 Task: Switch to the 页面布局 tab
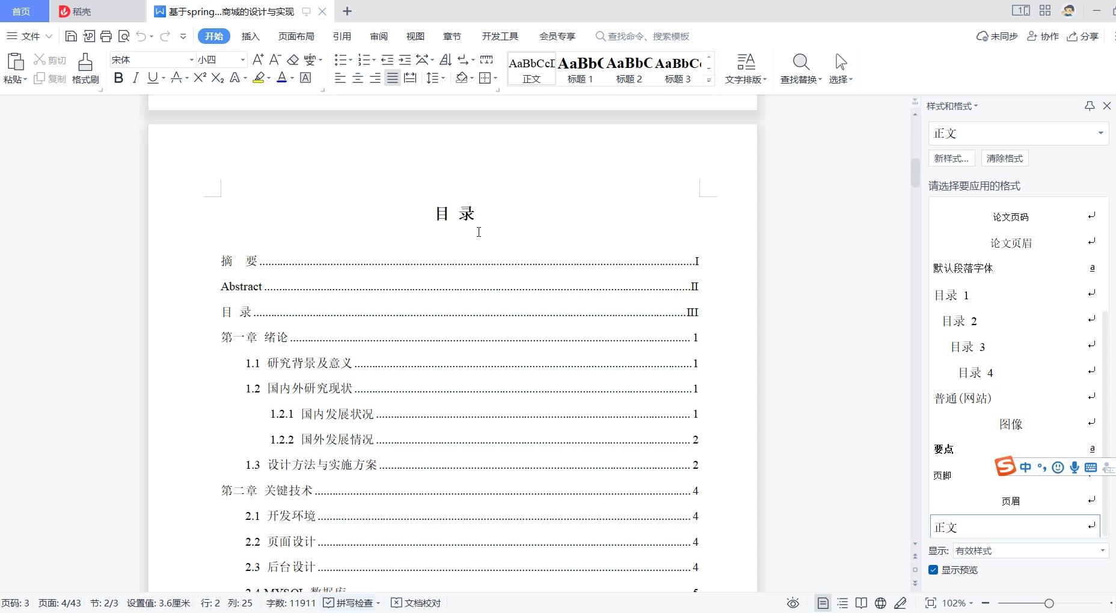[x=296, y=37]
